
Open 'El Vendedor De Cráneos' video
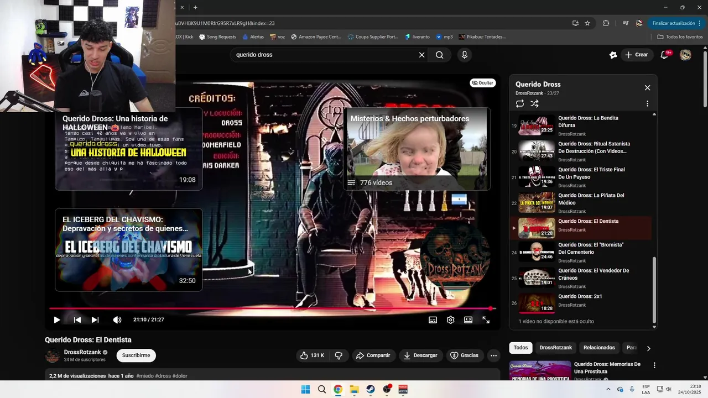pos(581,278)
